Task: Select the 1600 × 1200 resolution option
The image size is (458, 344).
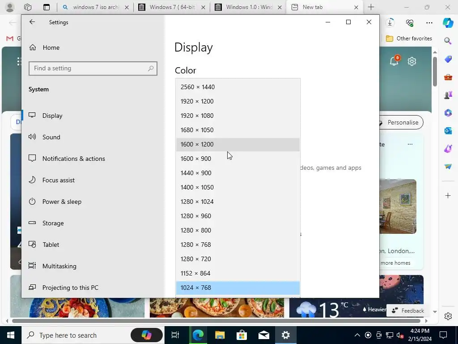Action: [x=238, y=144]
